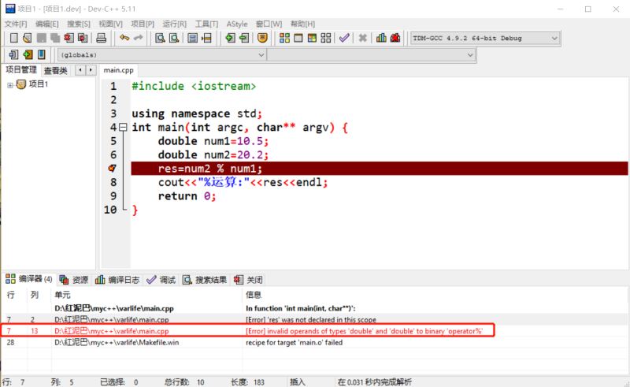Select the 项目1 project tree item
The width and height of the screenshot is (630, 387).
pyautogui.click(x=39, y=84)
